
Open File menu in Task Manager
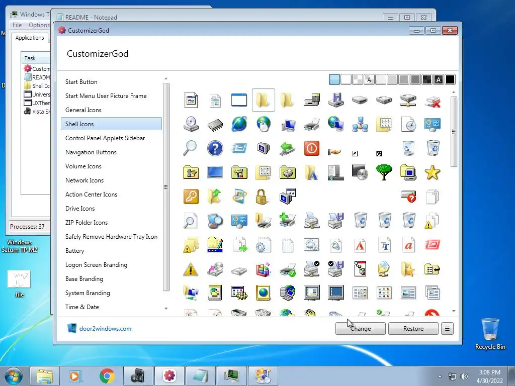point(17,25)
